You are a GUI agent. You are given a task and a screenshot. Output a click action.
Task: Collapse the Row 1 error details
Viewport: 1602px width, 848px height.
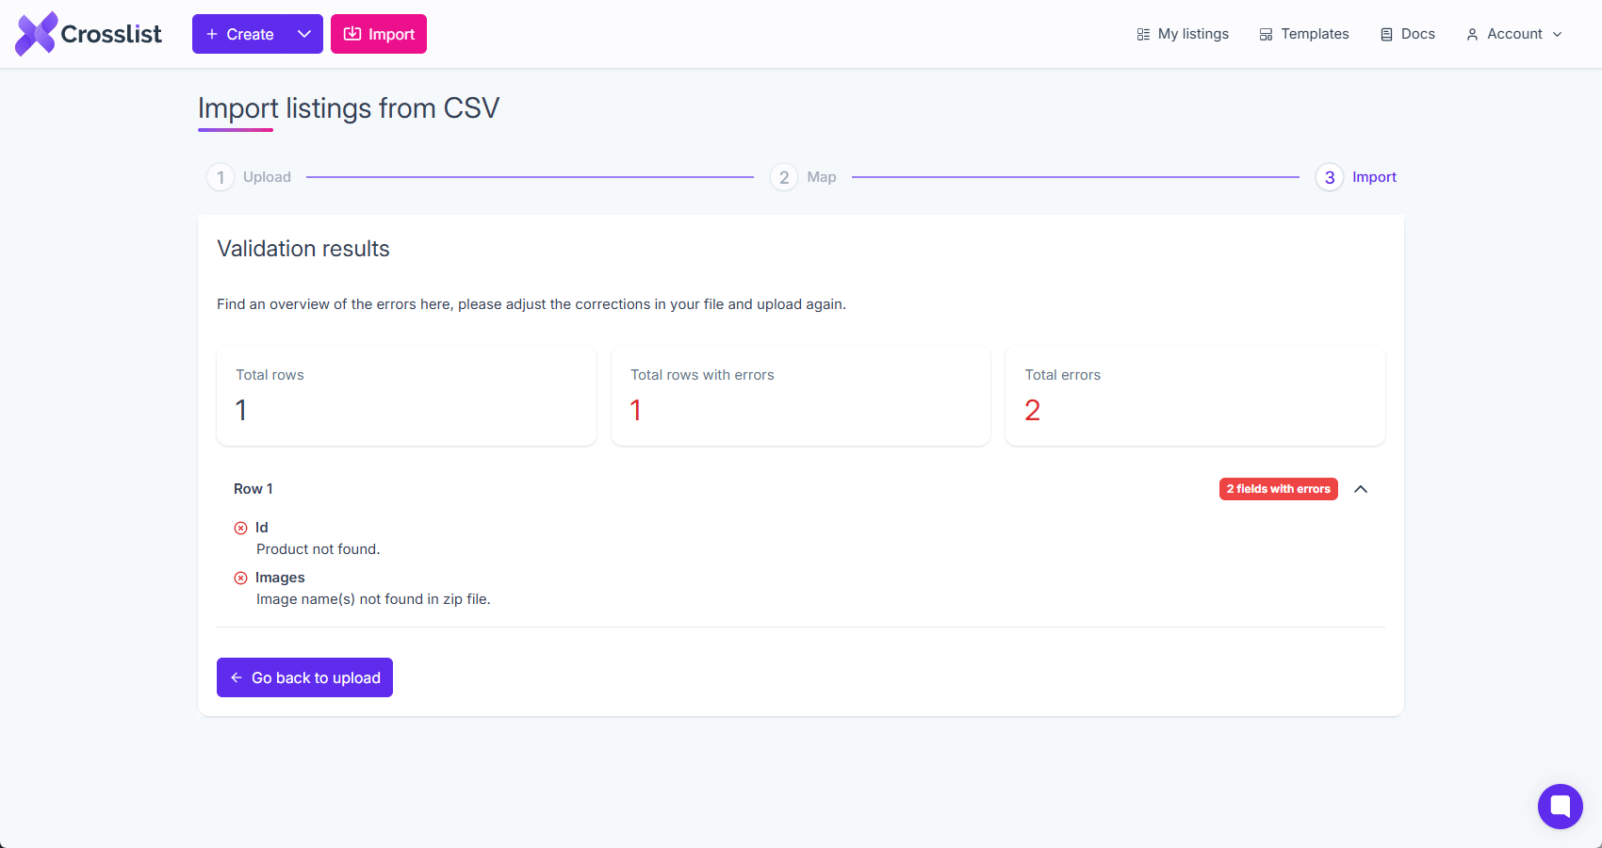click(1361, 489)
